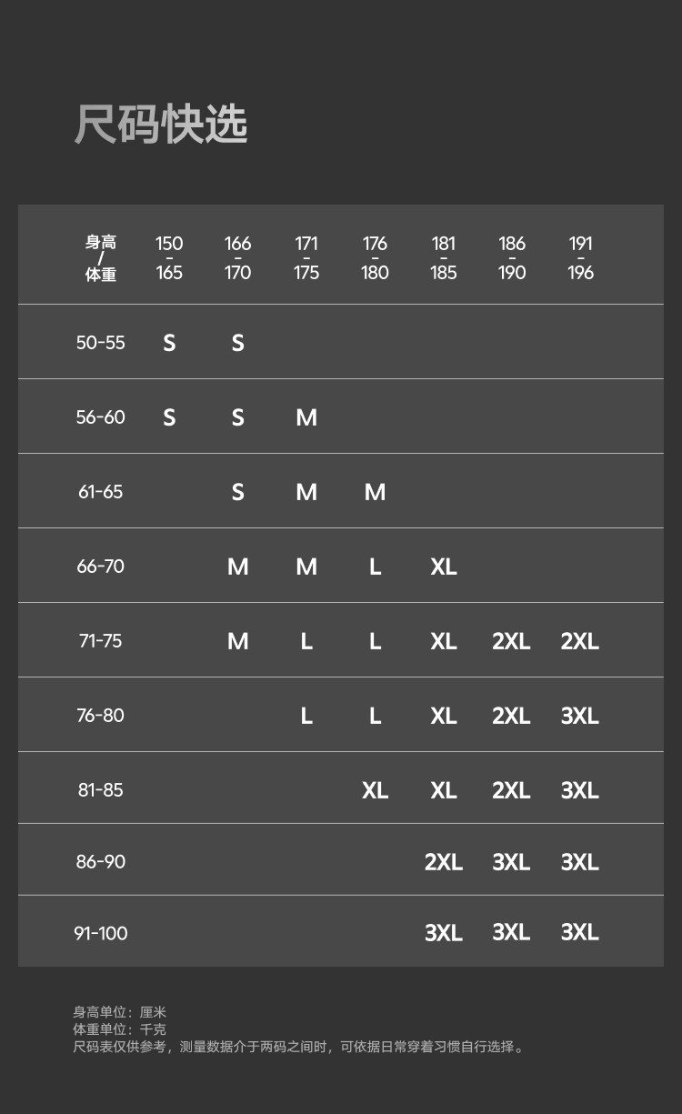Image resolution: width=682 pixels, height=1114 pixels.
Task: Click the 体重单位：千克 footnote
Action: 120,1029
